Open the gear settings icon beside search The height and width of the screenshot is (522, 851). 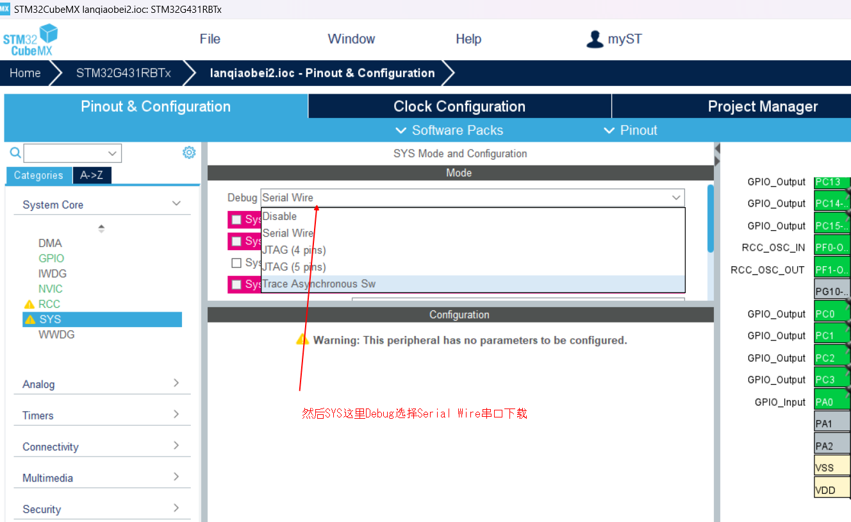[188, 153]
